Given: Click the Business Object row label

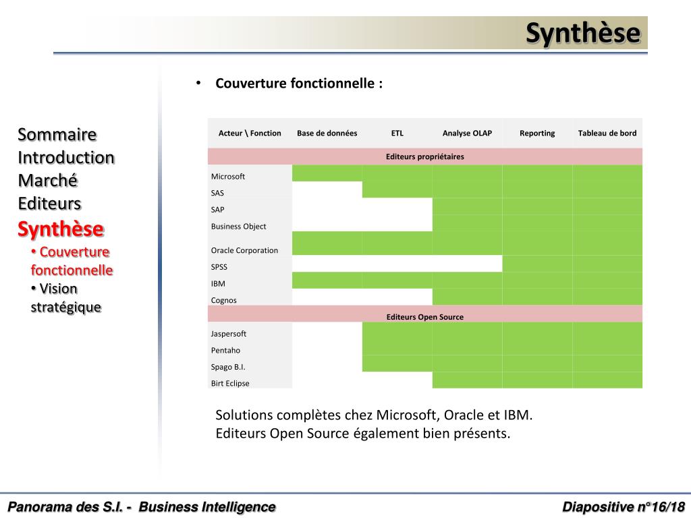Looking at the screenshot, I should [238, 227].
